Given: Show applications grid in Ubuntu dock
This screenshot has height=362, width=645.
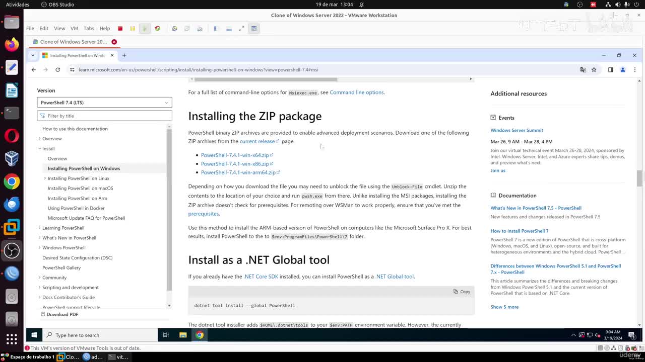Looking at the screenshot, I should (12, 340).
